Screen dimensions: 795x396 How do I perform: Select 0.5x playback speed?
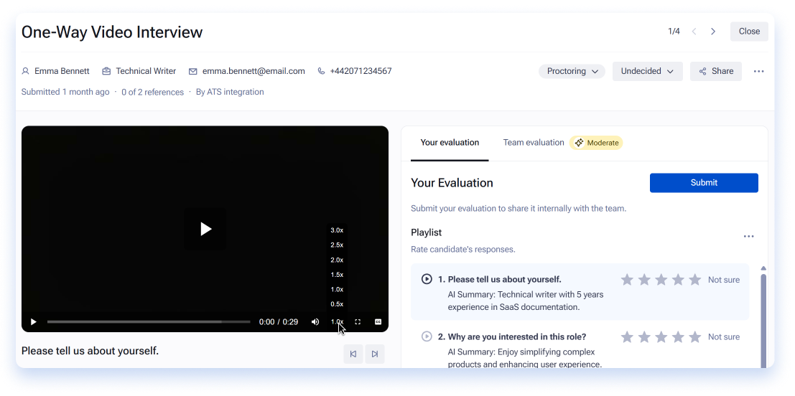pos(337,304)
